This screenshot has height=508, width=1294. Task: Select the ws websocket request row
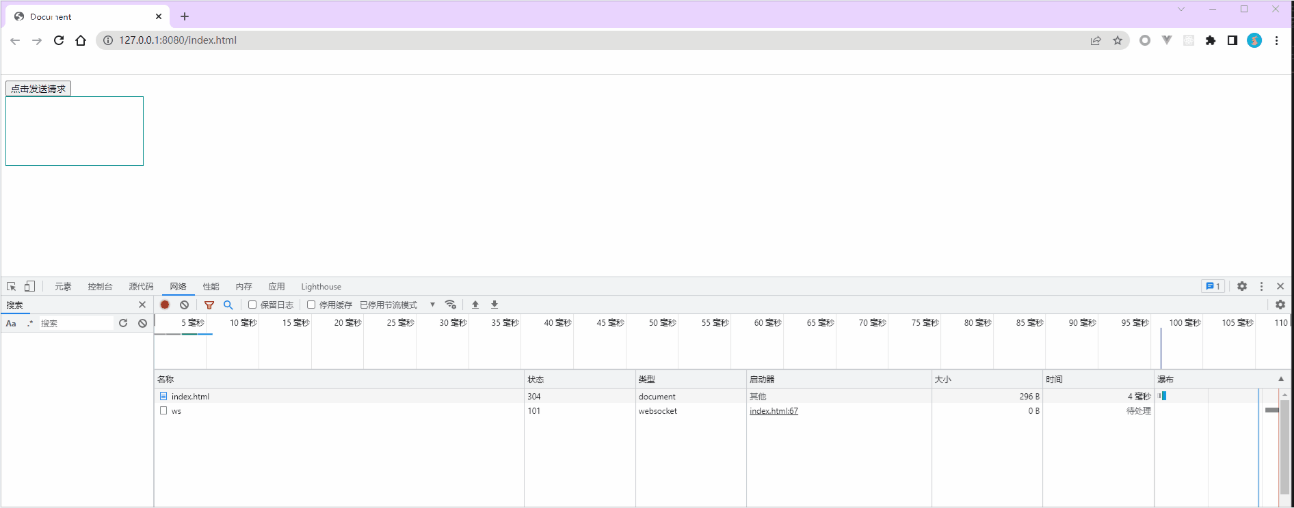655,411
